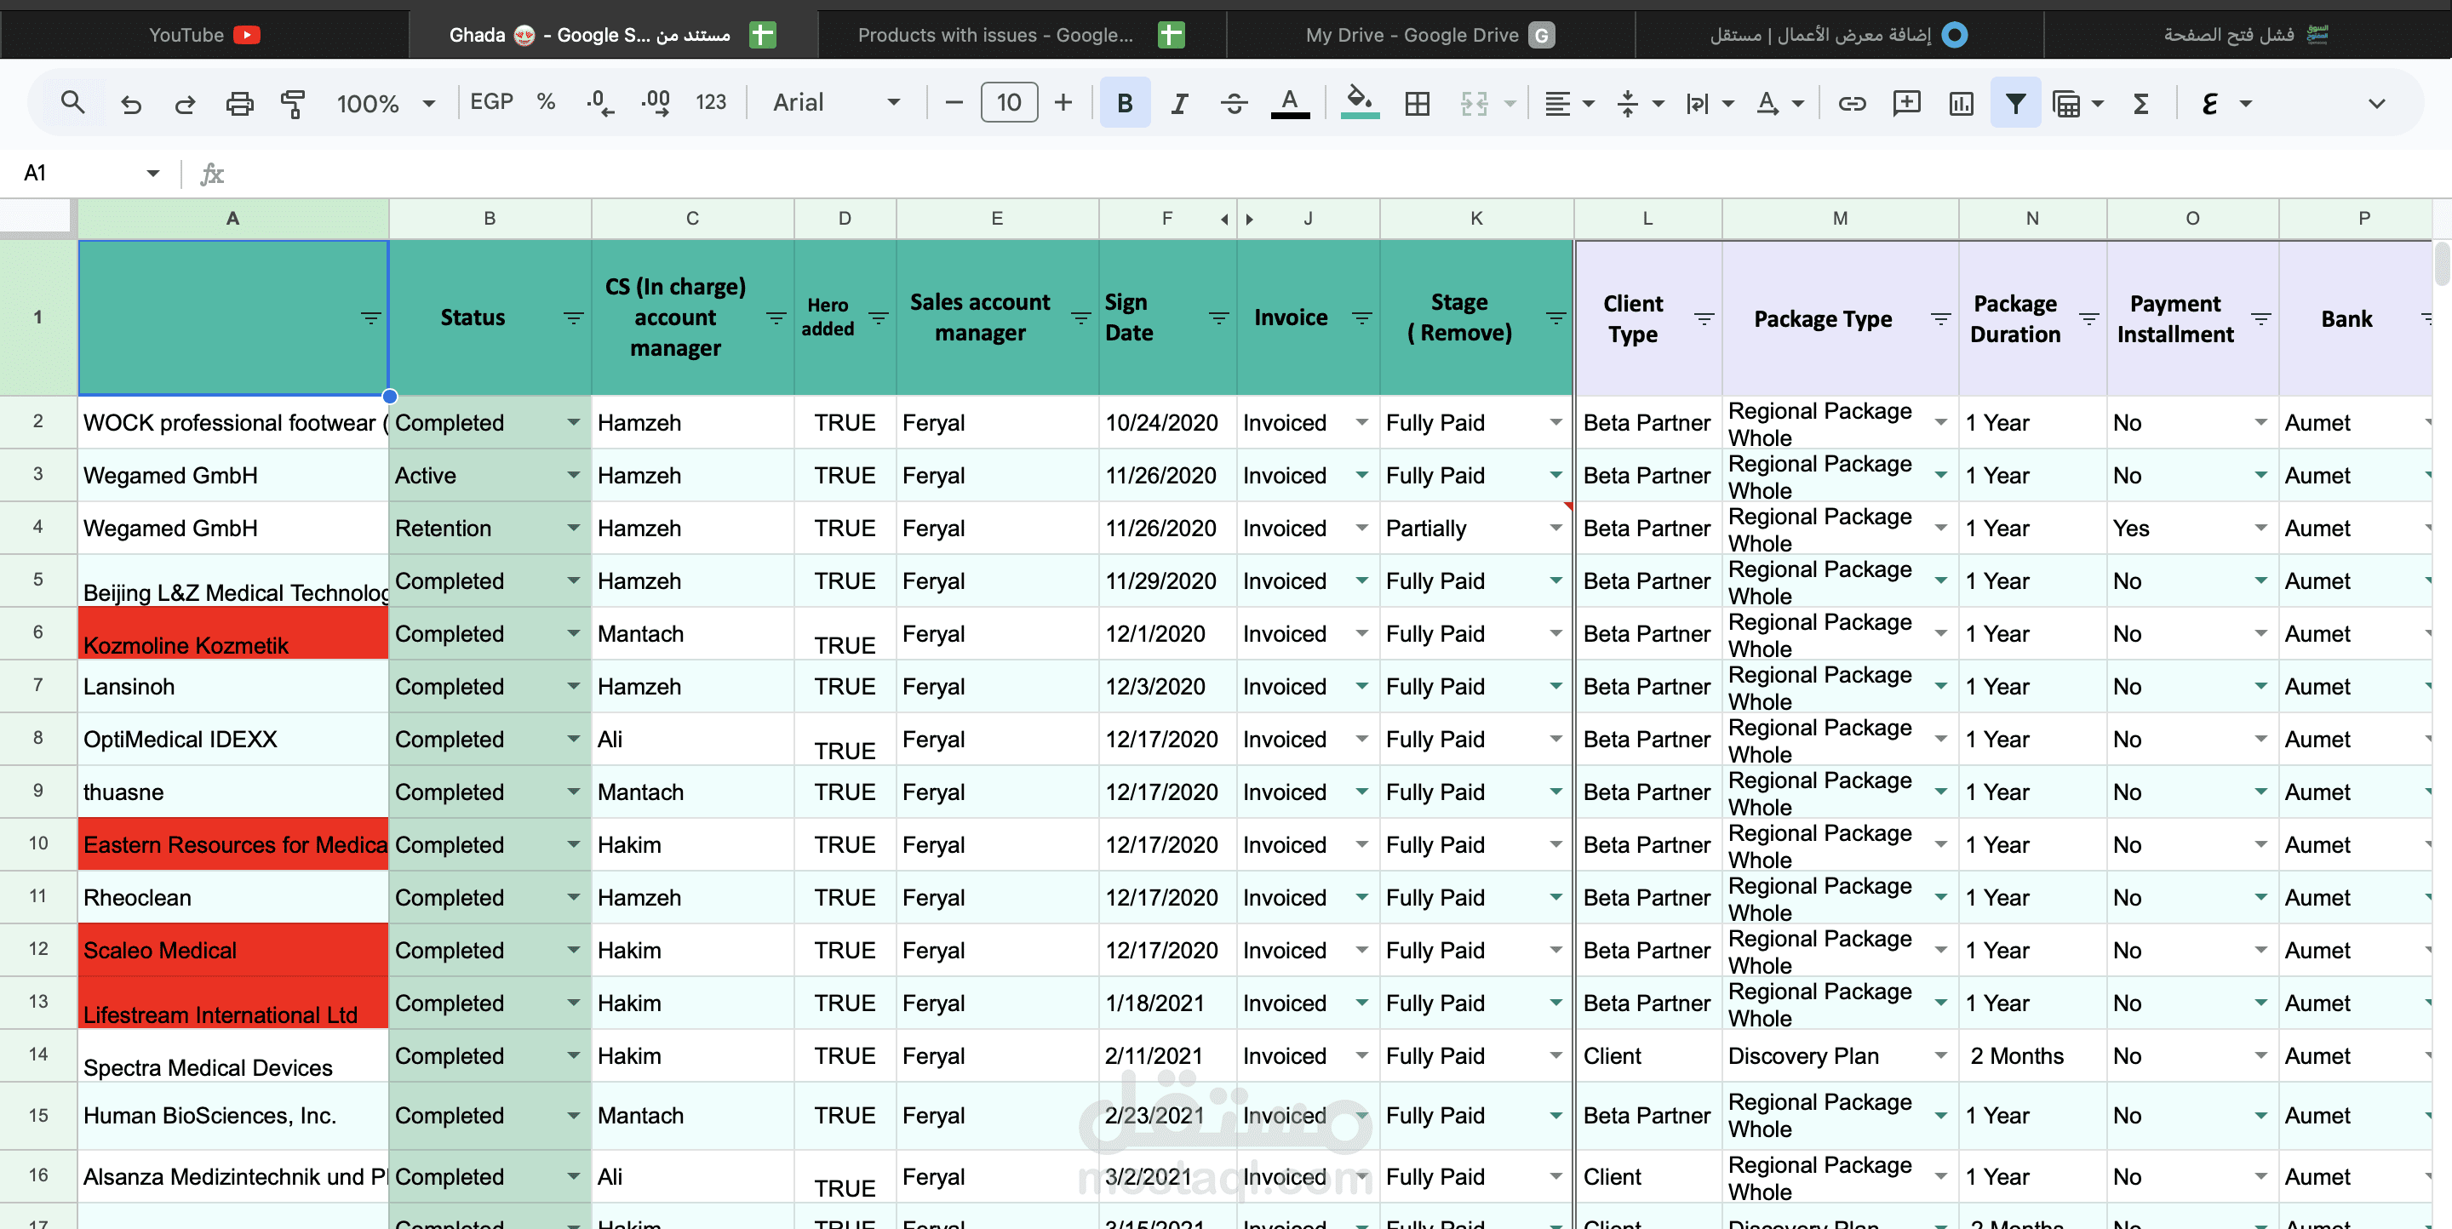Screen dimensions: 2452x1229
Task: Click the Print icon in toolbar
Action: point(239,103)
